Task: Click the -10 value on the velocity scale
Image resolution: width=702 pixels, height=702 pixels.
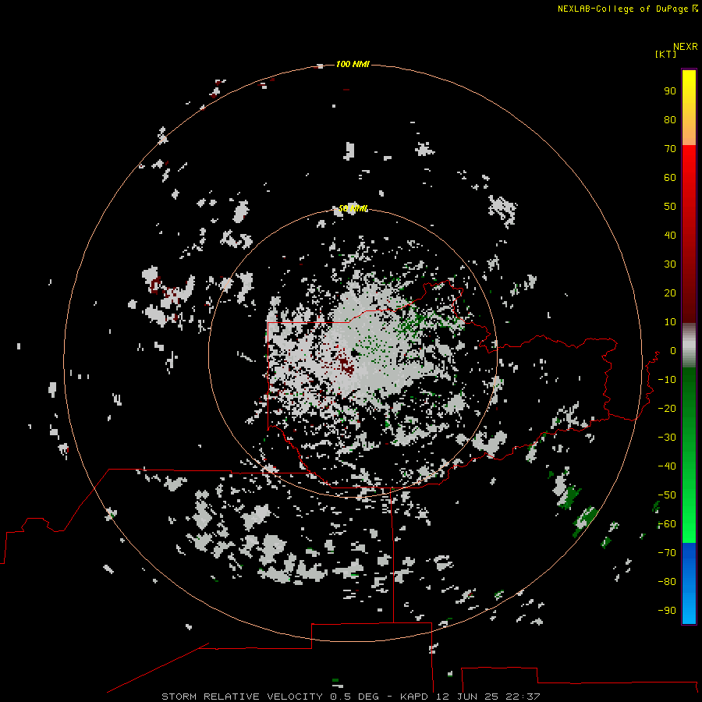Action: tap(667, 380)
